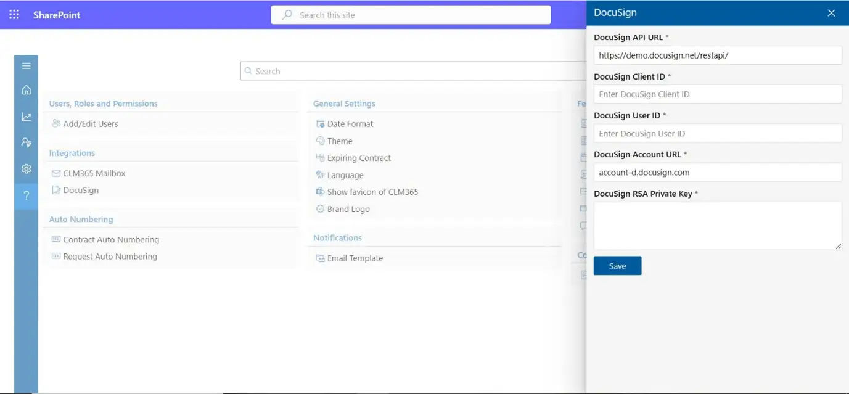Open Request Auto Numbering
849x394 pixels.
coord(110,256)
